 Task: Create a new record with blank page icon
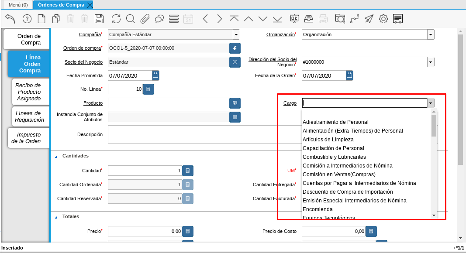41,19
